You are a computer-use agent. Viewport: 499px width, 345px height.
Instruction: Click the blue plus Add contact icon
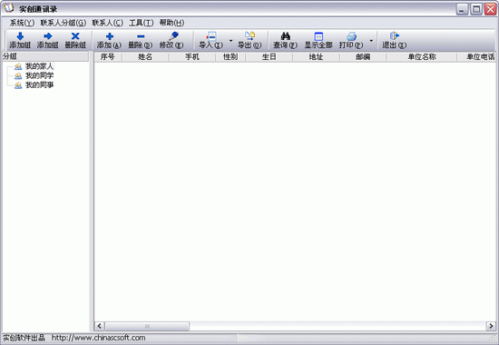110,36
